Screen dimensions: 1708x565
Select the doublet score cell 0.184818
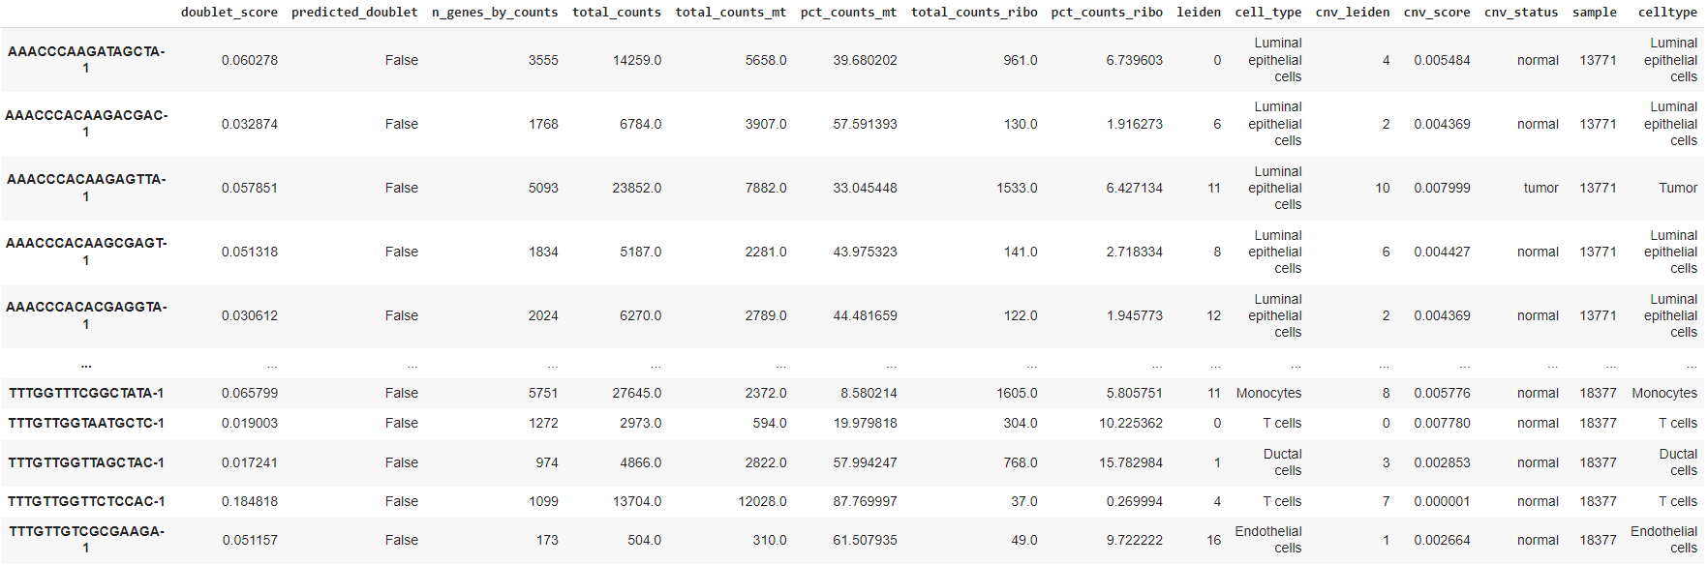pos(249,501)
